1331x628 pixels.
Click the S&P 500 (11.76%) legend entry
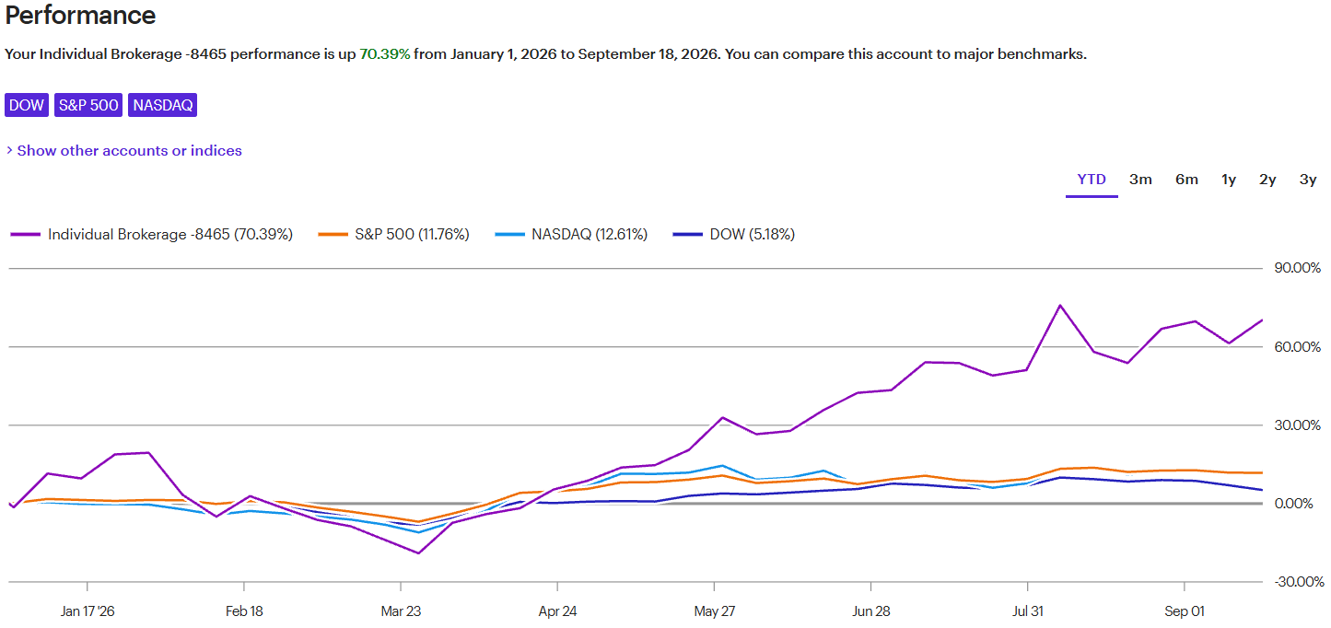pos(394,234)
